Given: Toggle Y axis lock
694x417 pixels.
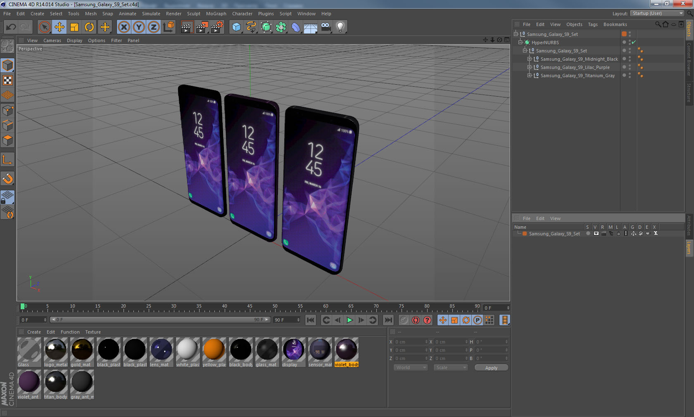Looking at the screenshot, I should point(139,27).
